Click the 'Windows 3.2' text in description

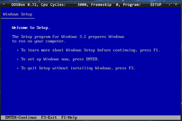pyautogui.click(x=74, y=37)
